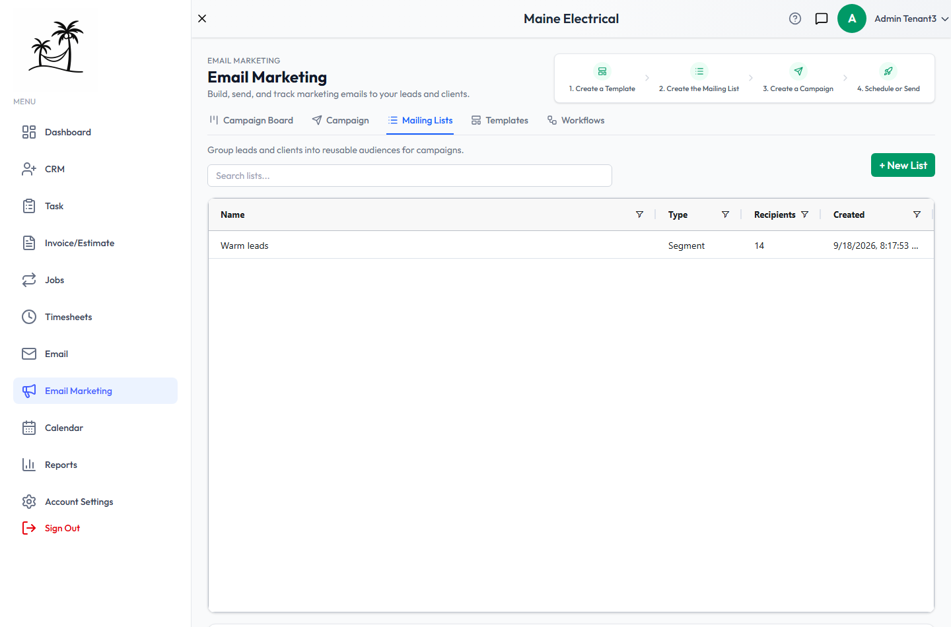The height and width of the screenshot is (627, 951).
Task: Open Jobs in the sidebar
Action: (x=95, y=280)
